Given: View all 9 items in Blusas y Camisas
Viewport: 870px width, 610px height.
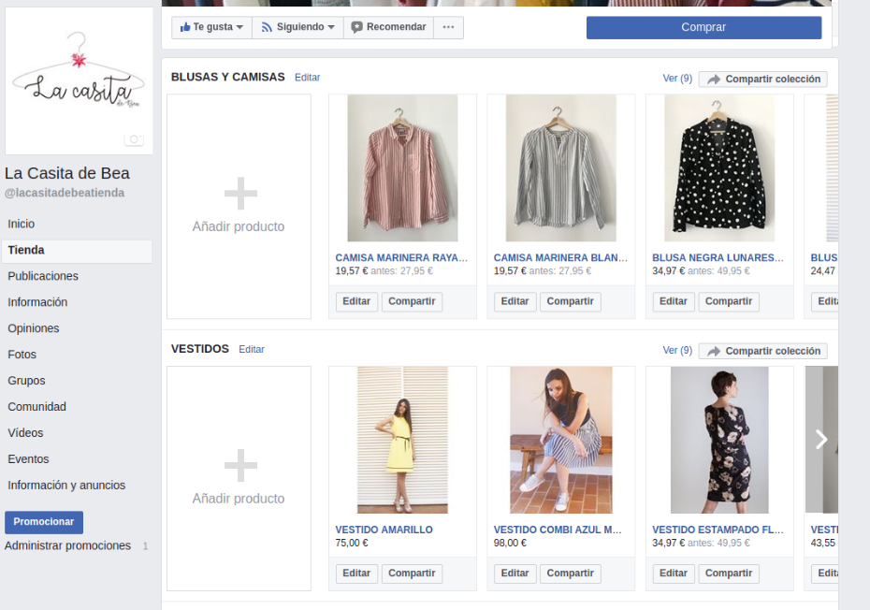Looking at the screenshot, I should pos(677,79).
